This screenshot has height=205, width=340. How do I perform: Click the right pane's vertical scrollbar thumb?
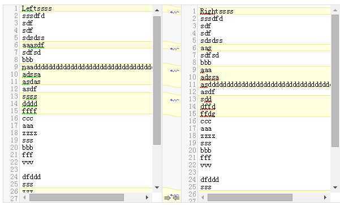click(x=335, y=81)
